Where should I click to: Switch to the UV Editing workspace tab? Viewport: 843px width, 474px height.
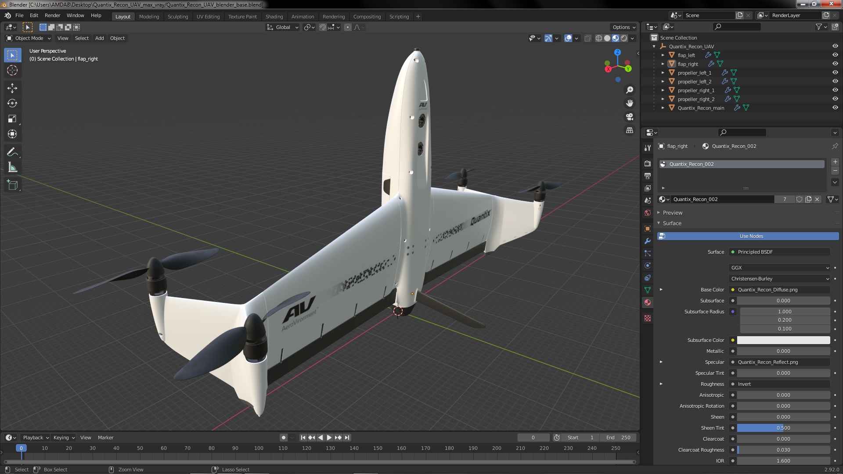(x=208, y=17)
